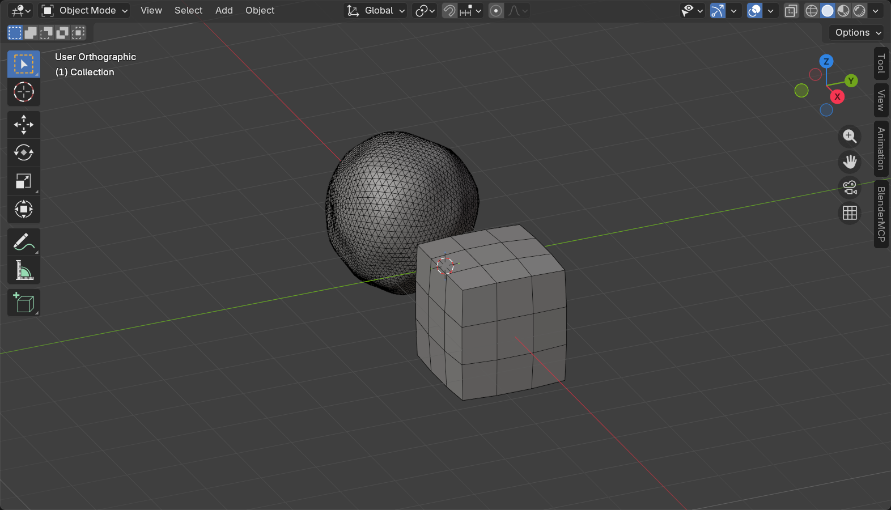
Task: Switch to rendered shading
Action: (859, 11)
